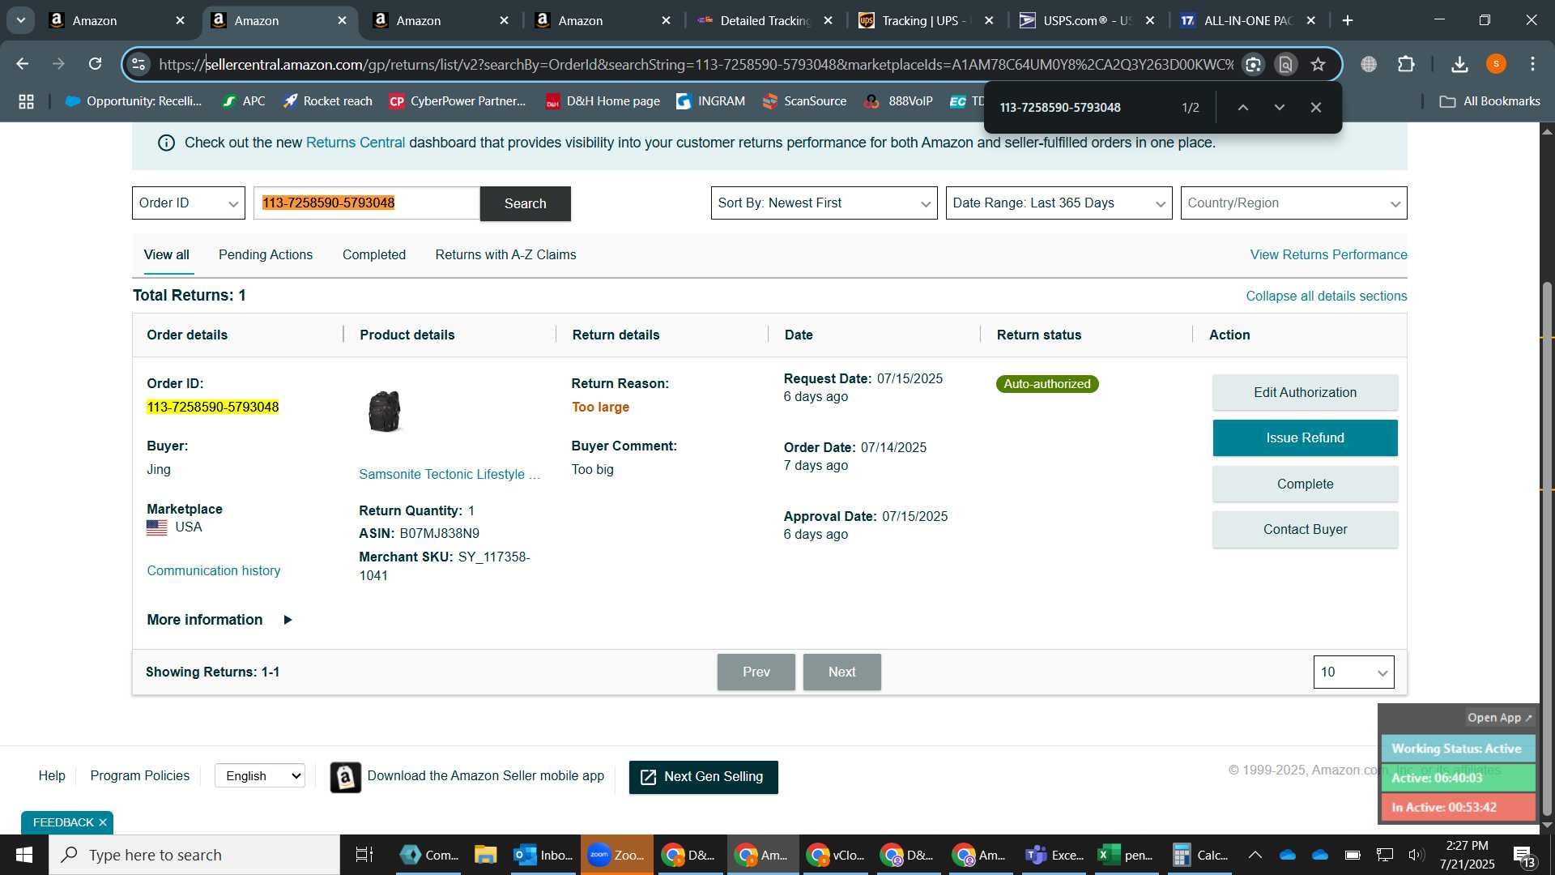1555x875 pixels.
Task: Click the volume speaker tray icon
Action: pos(1416,855)
